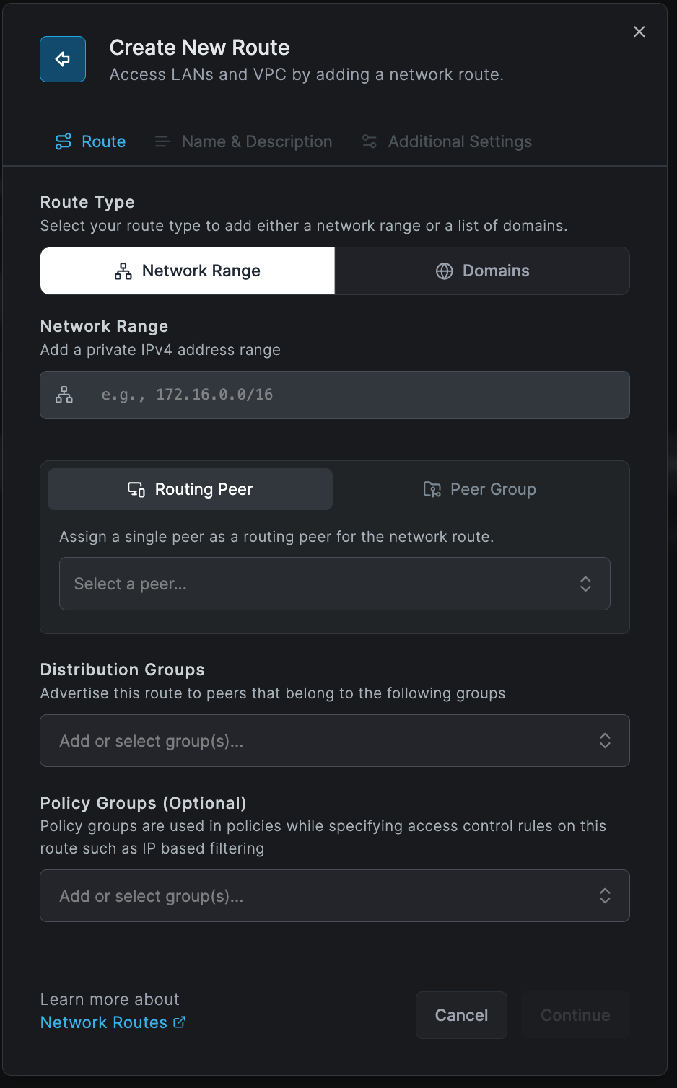Expand the Policy Groups selector
Viewport: 677px width, 1088px height.
(x=334, y=896)
